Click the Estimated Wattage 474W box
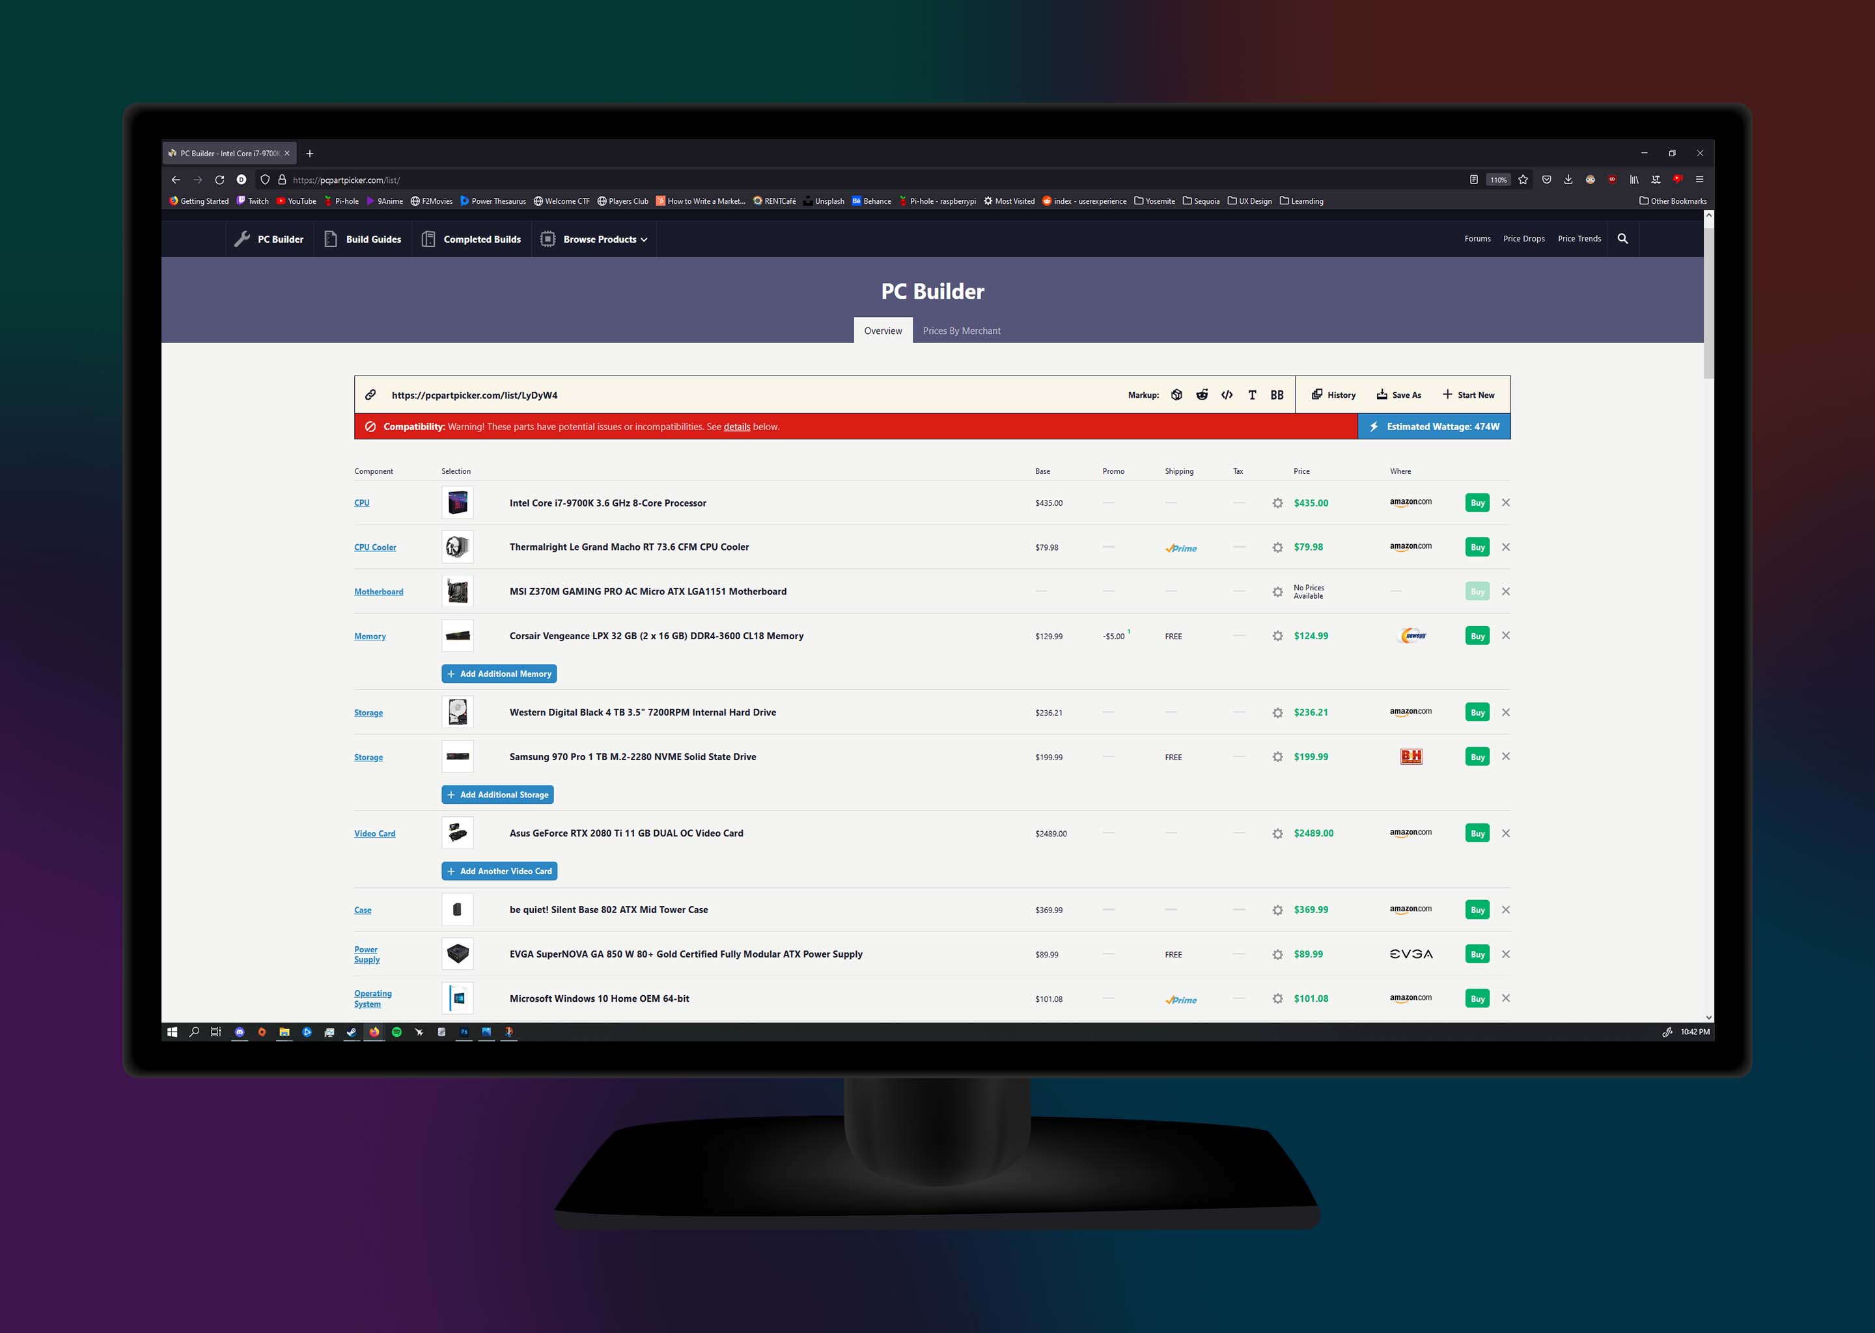The width and height of the screenshot is (1875, 1333). (x=1434, y=427)
